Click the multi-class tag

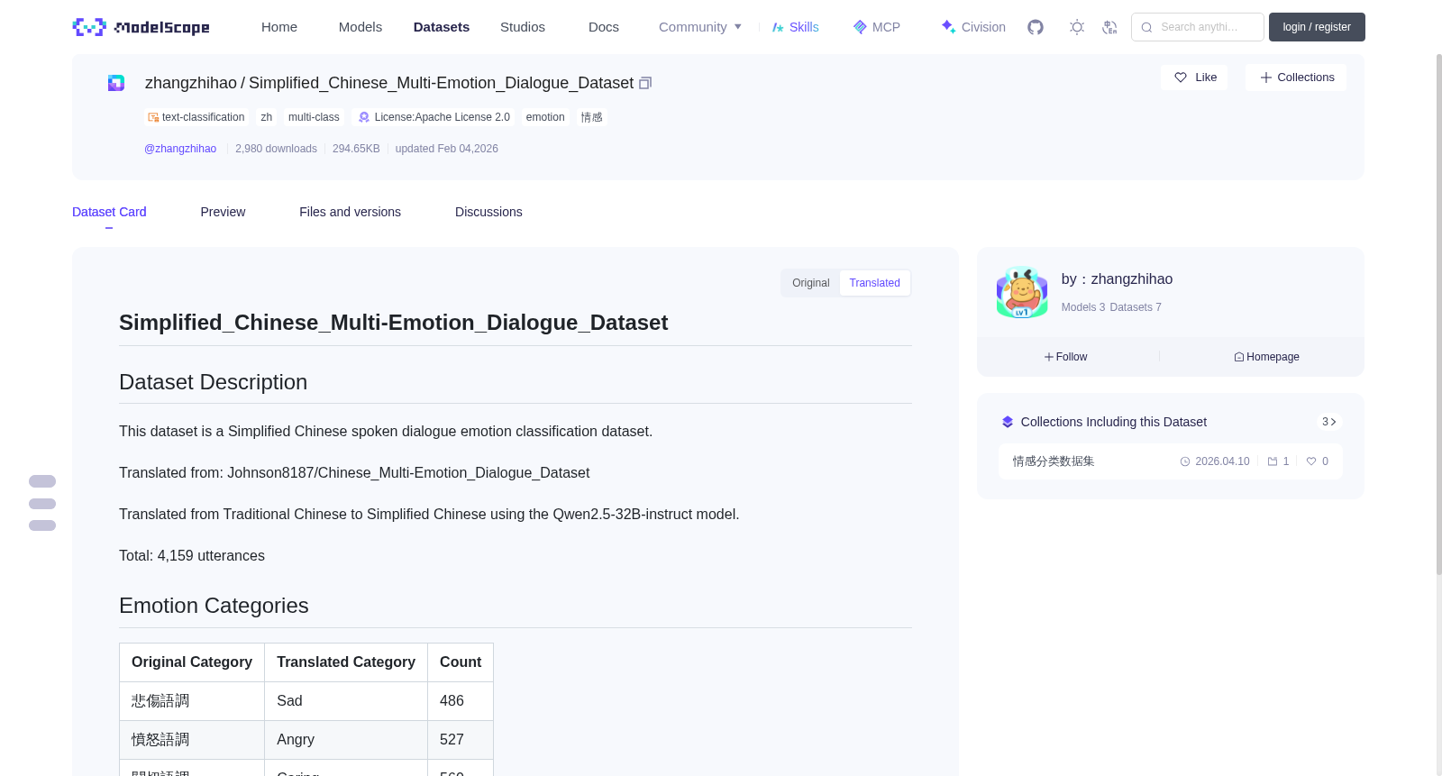(314, 117)
